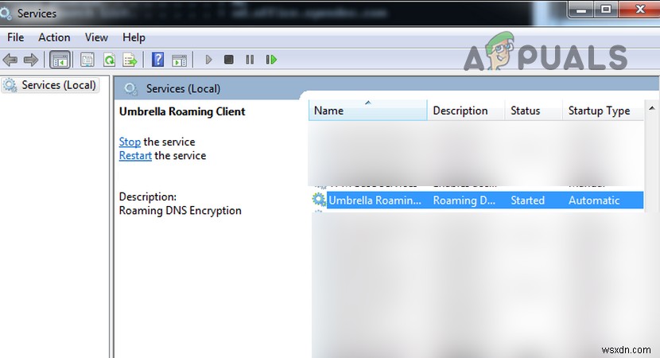Open the Help question mark icon
Image resolution: width=660 pixels, height=358 pixels.
[157, 60]
